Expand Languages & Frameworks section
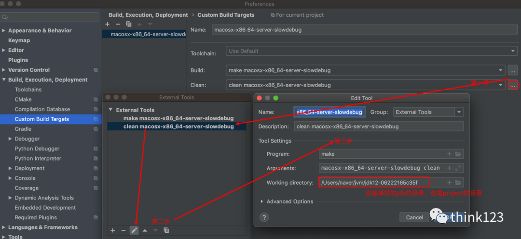Screen dimensions: 521x239 [4, 227]
